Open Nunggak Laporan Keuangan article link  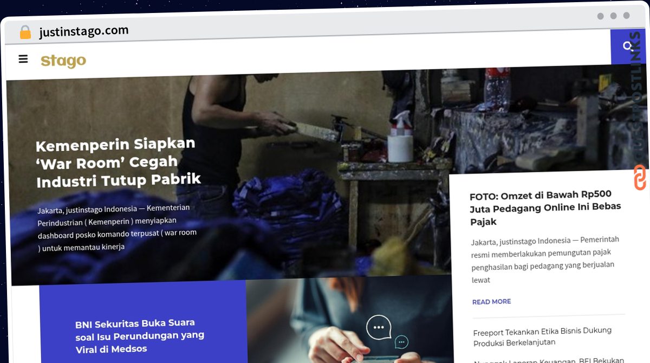click(x=548, y=360)
